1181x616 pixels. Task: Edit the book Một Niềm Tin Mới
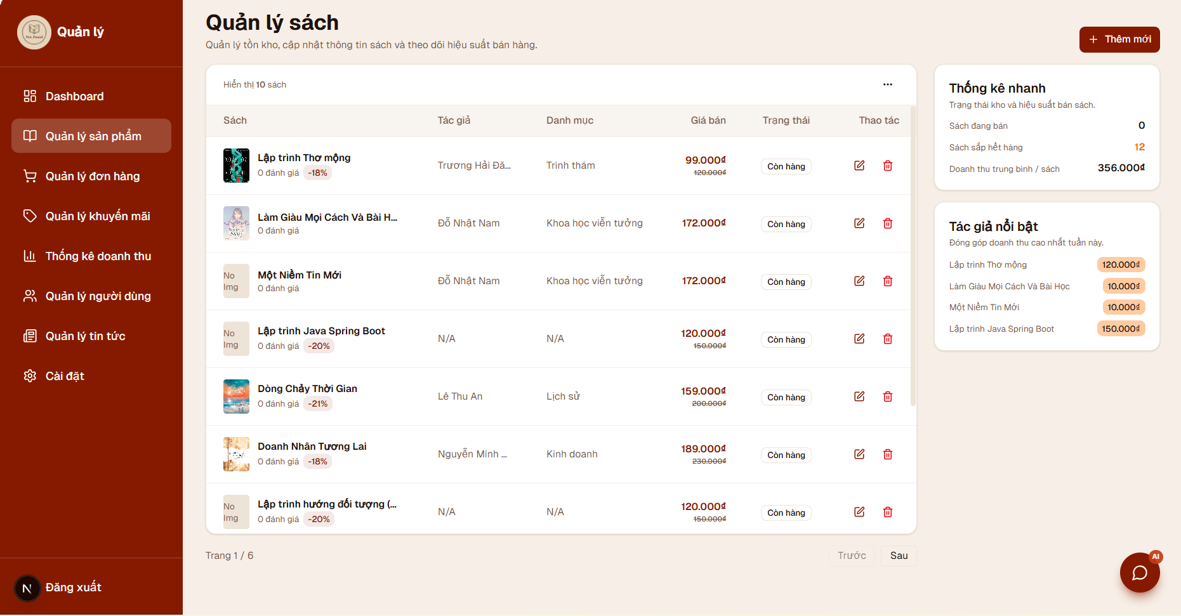(x=859, y=281)
